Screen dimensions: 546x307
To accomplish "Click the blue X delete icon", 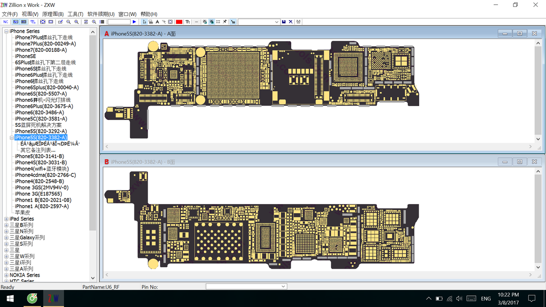I will click(x=291, y=21).
